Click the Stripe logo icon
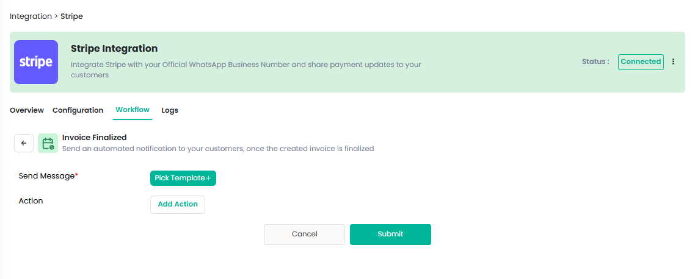 (36, 62)
